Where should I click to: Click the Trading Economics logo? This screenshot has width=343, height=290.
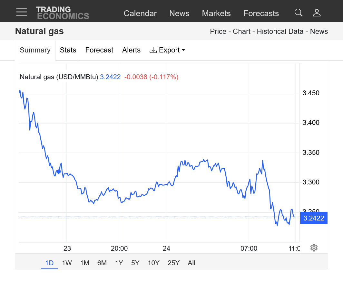point(63,13)
